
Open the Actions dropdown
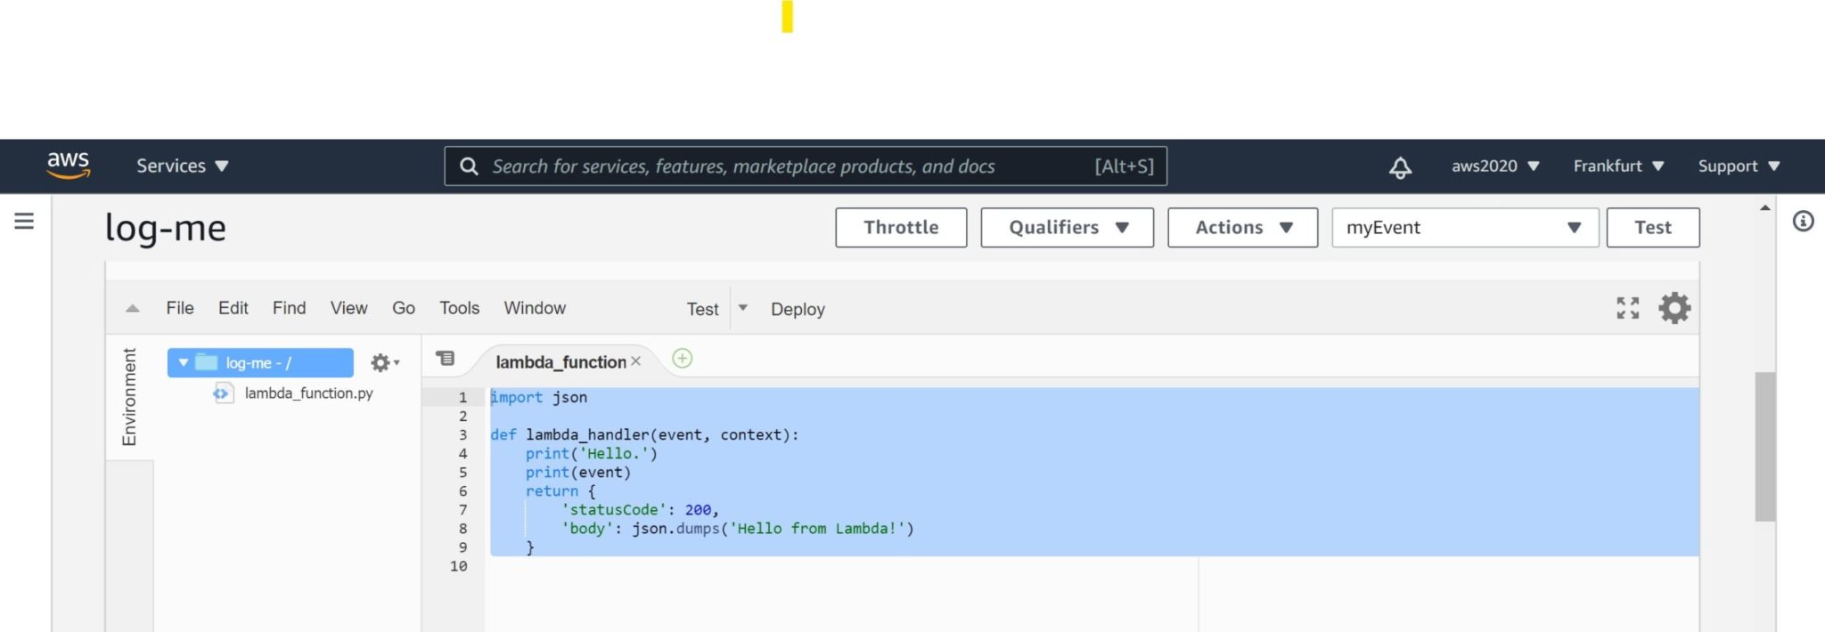(1242, 227)
